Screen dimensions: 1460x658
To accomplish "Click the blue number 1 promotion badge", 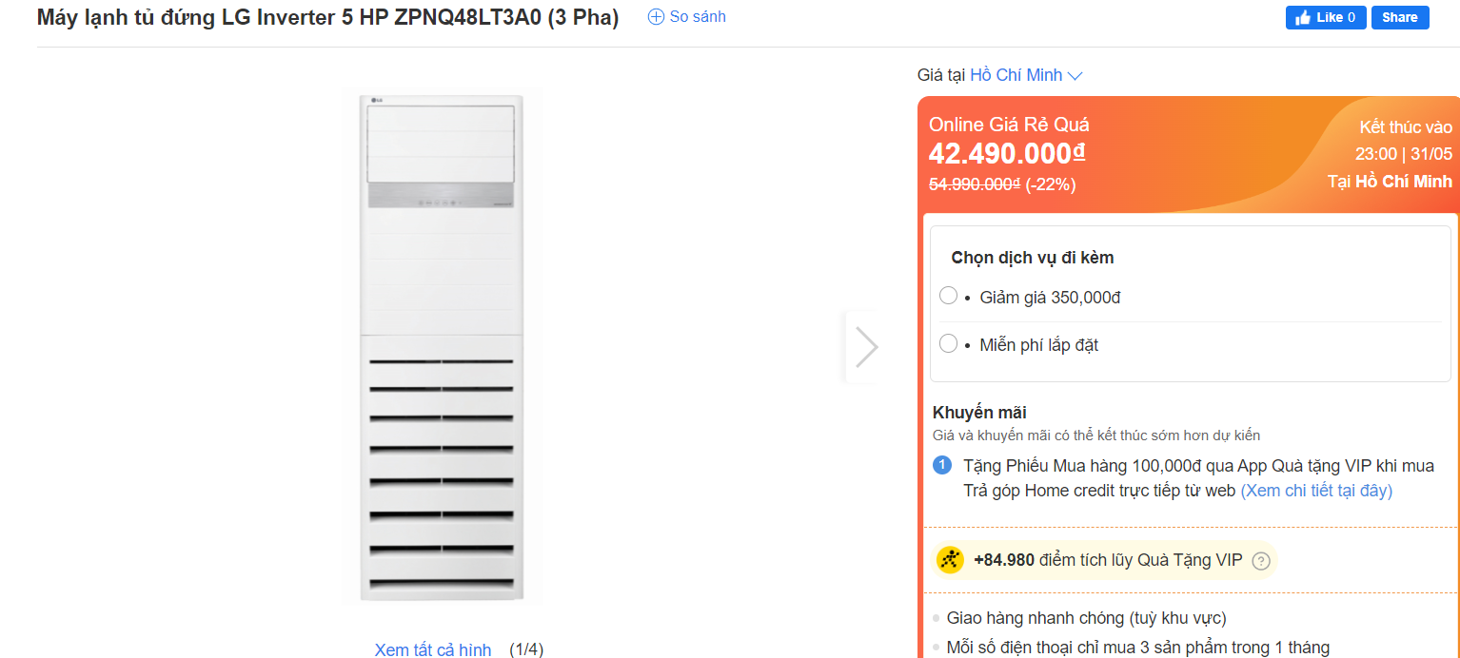I will point(942,466).
